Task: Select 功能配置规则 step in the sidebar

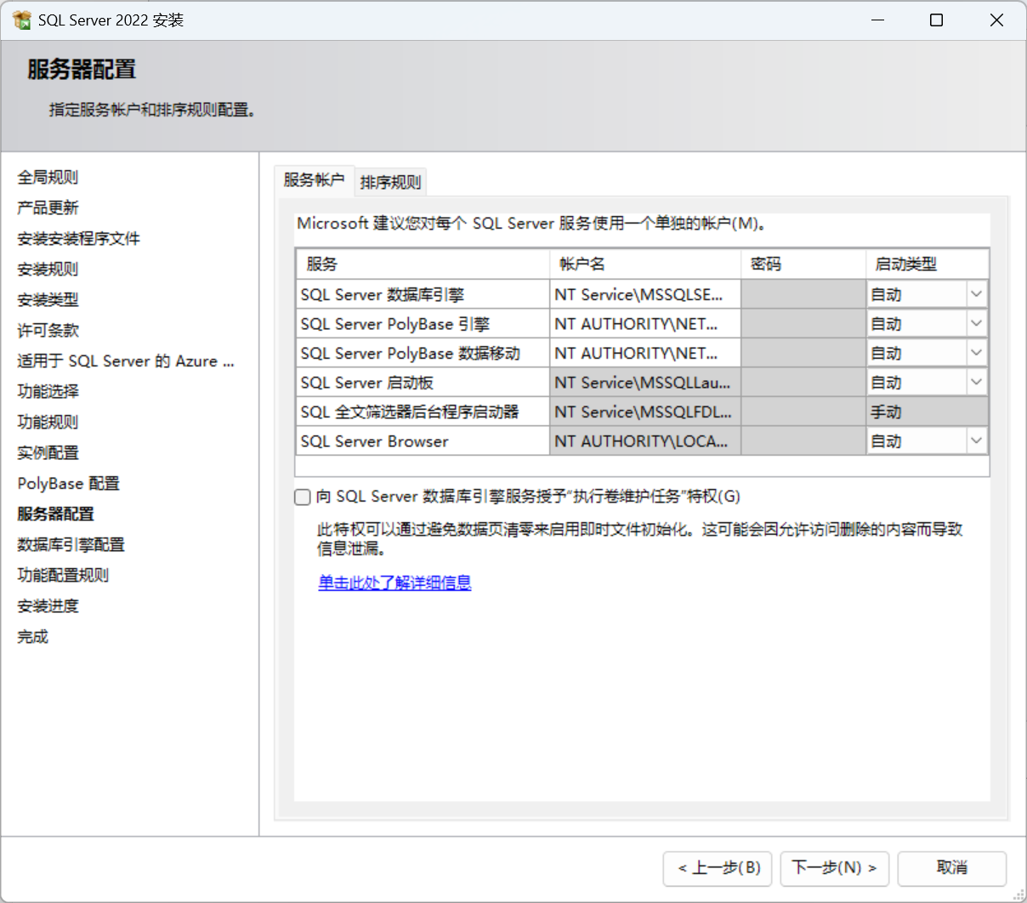Action: [63, 575]
